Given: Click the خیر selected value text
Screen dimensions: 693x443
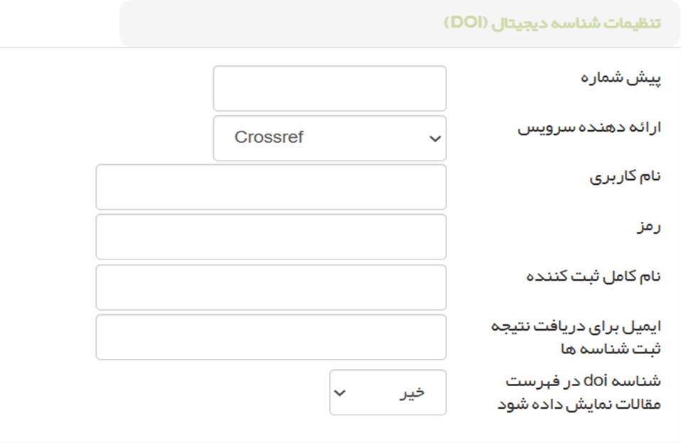Looking at the screenshot, I should [411, 393].
